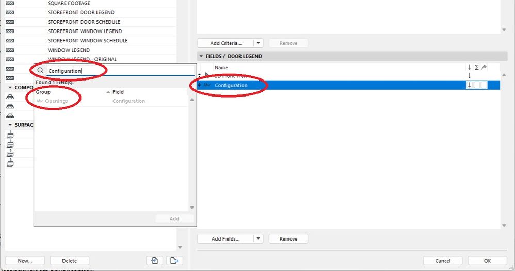Click the WINDOW LEGEND - ORIGINAL scheme icon
515x271 pixels.
[10, 59]
